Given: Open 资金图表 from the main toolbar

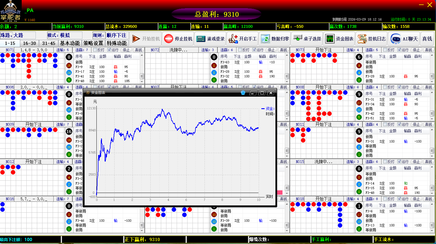Looking at the screenshot, I should pyautogui.click(x=339, y=39).
